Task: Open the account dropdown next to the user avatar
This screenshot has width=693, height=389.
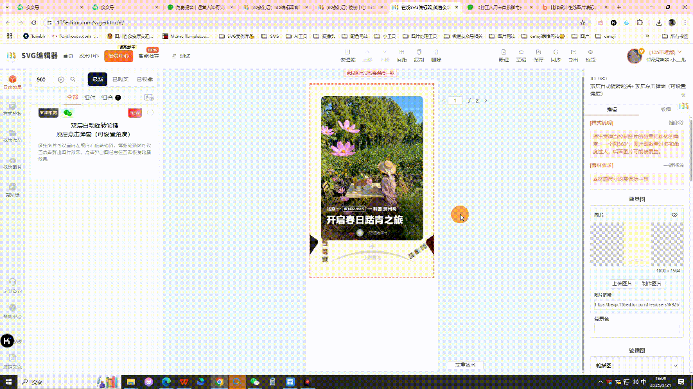Action: point(679,53)
